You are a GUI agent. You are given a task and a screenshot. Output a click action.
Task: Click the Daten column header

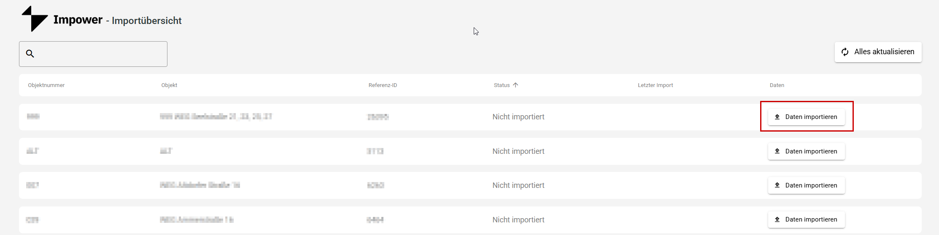click(x=777, y=85)
